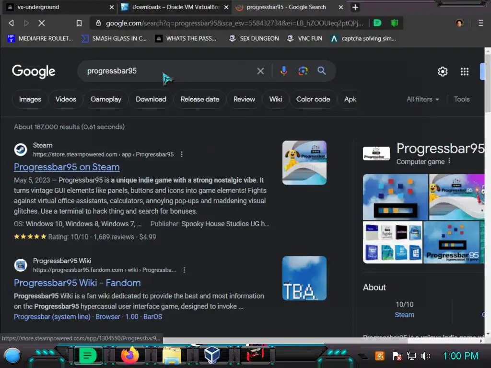Open the BarOS sublink
The width and height of the screenshot is (491, 368).
pyautogui.click(x=153, y=317)
